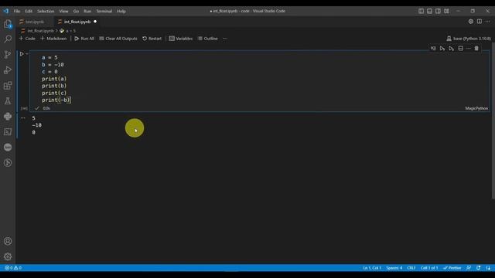Open the Extensions view
495x278 pixels.
tap(8, 86)
